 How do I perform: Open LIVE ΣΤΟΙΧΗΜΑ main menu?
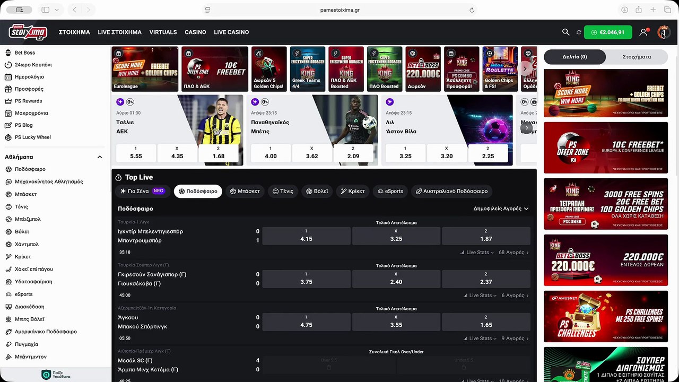coord(119,32)
